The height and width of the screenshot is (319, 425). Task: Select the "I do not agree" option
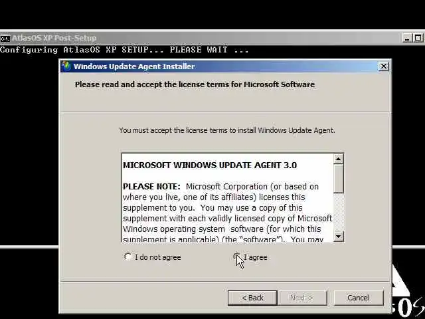point(127,257)
